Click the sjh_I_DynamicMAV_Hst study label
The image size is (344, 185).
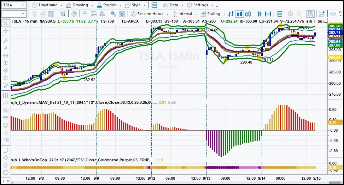(84, 102)
